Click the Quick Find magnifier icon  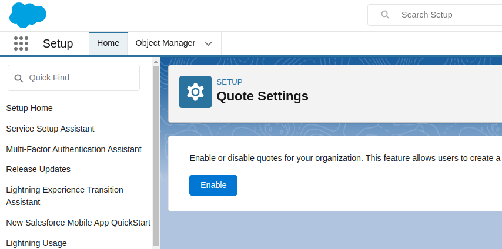18,78
